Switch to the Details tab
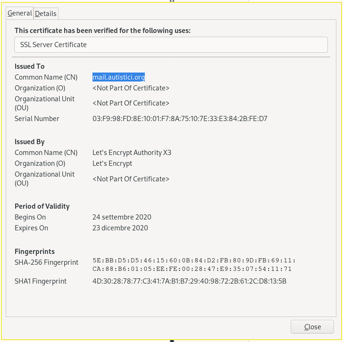This screenshot has width=343, height=342. tap(46, 14)
